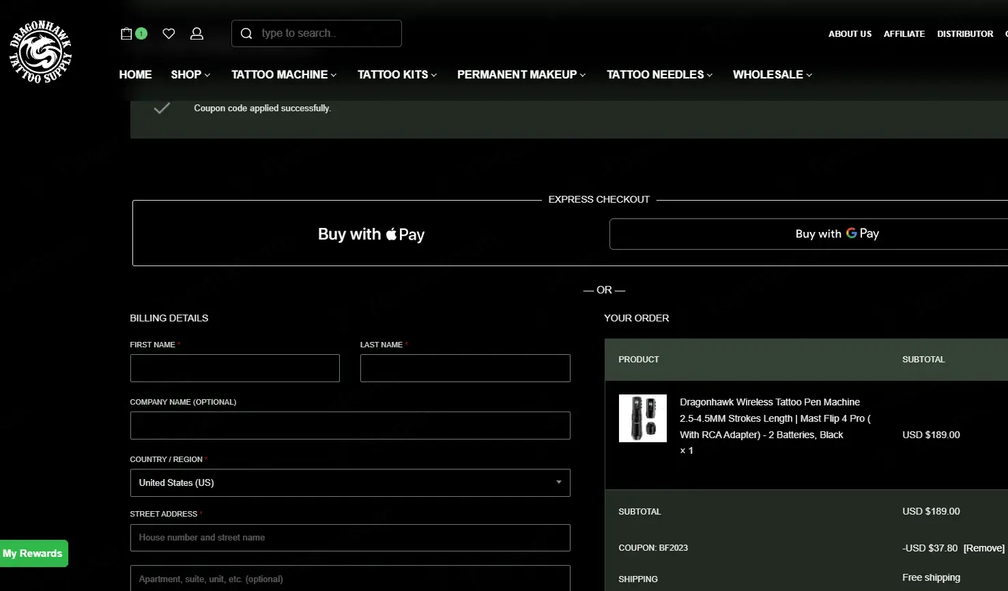Remove the BF2023 coupon
Viewport: 1008px width, 591px height.
[x=984, y=548]
